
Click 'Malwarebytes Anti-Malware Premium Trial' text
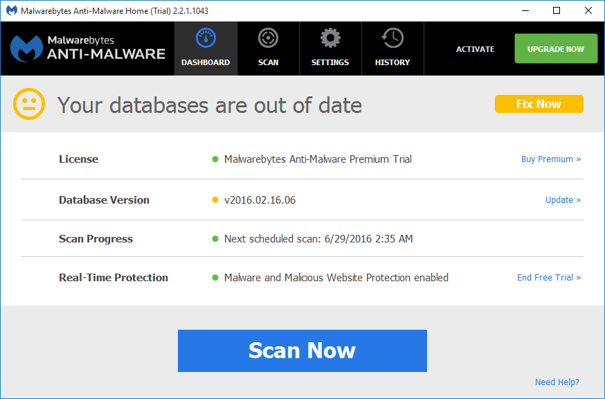[318, 159]
